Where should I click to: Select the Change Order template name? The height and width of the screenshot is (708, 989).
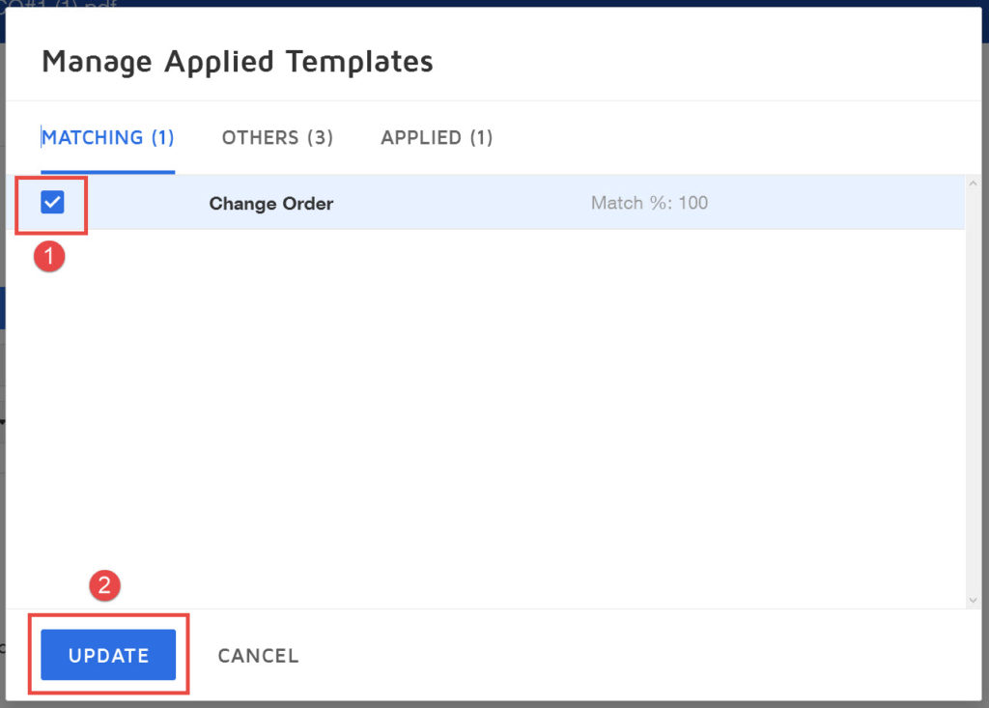271,203
